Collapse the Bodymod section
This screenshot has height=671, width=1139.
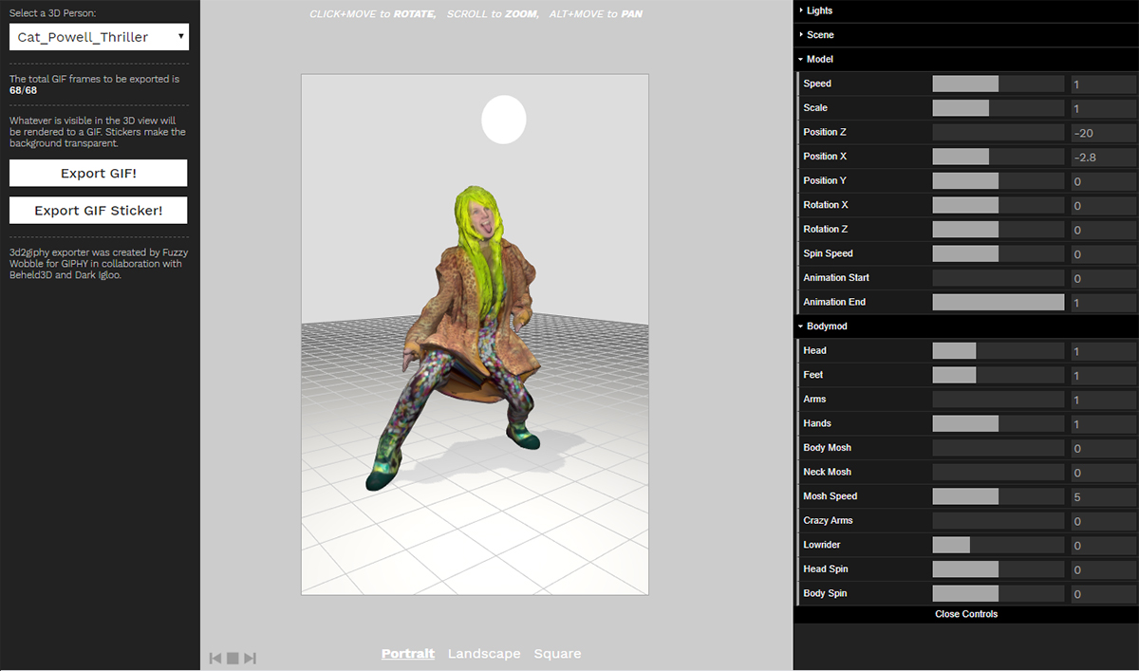coord(826,326)
